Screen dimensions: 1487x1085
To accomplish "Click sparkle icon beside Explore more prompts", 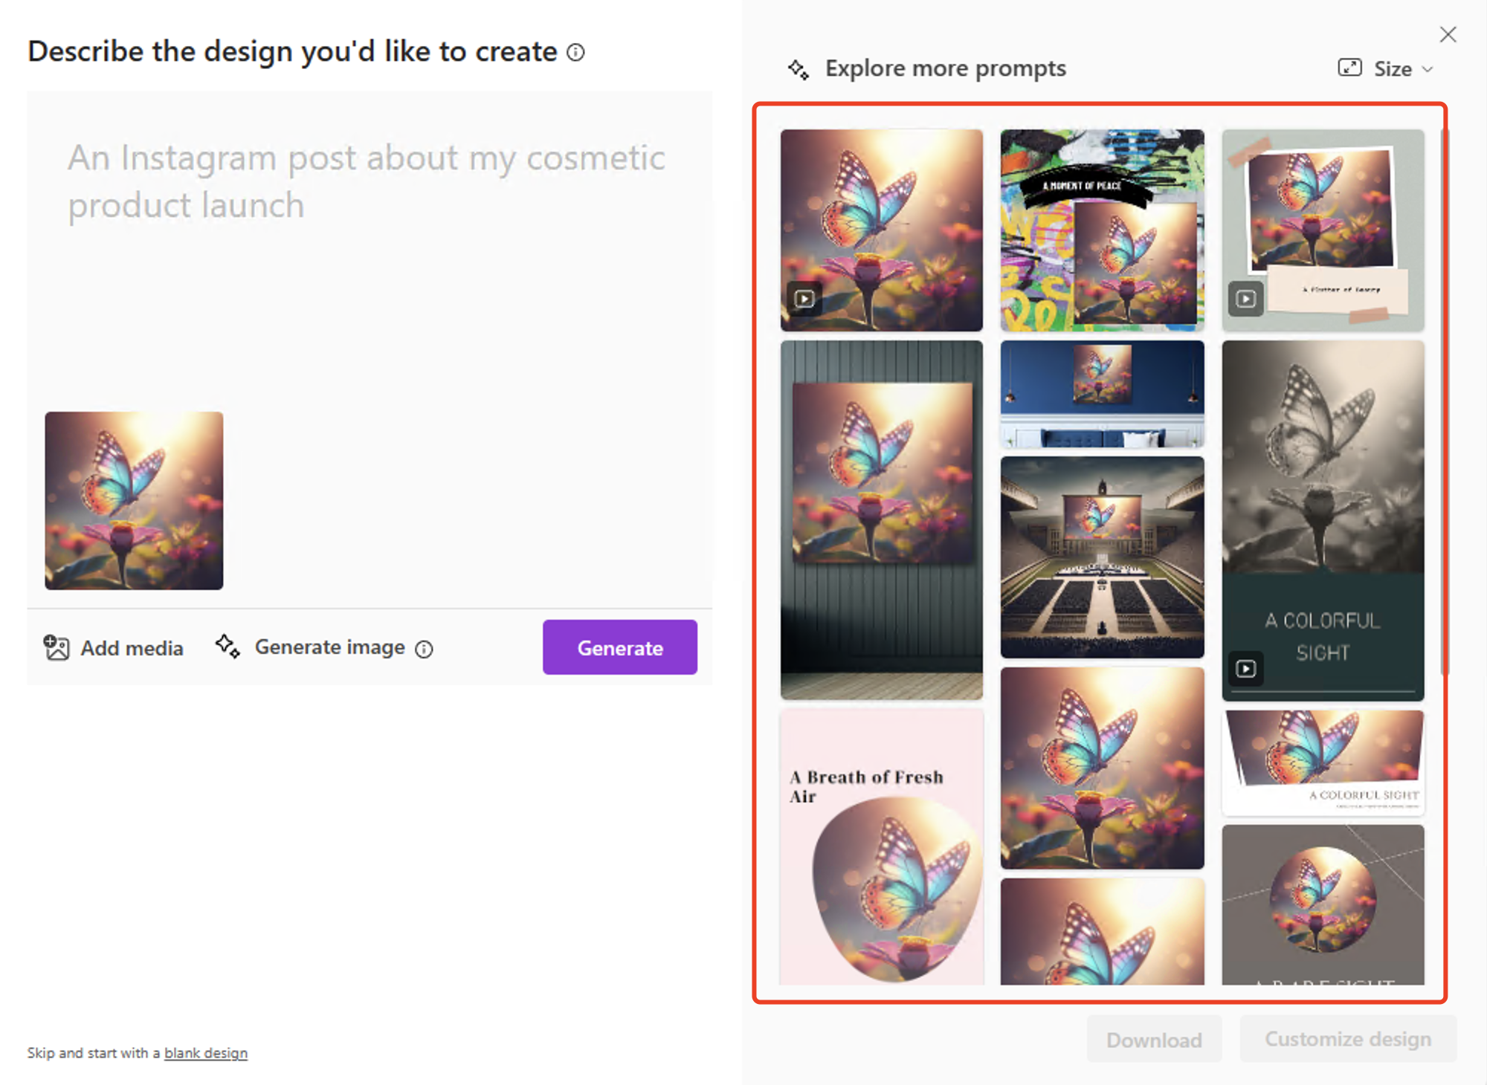I will pos(799,69).
